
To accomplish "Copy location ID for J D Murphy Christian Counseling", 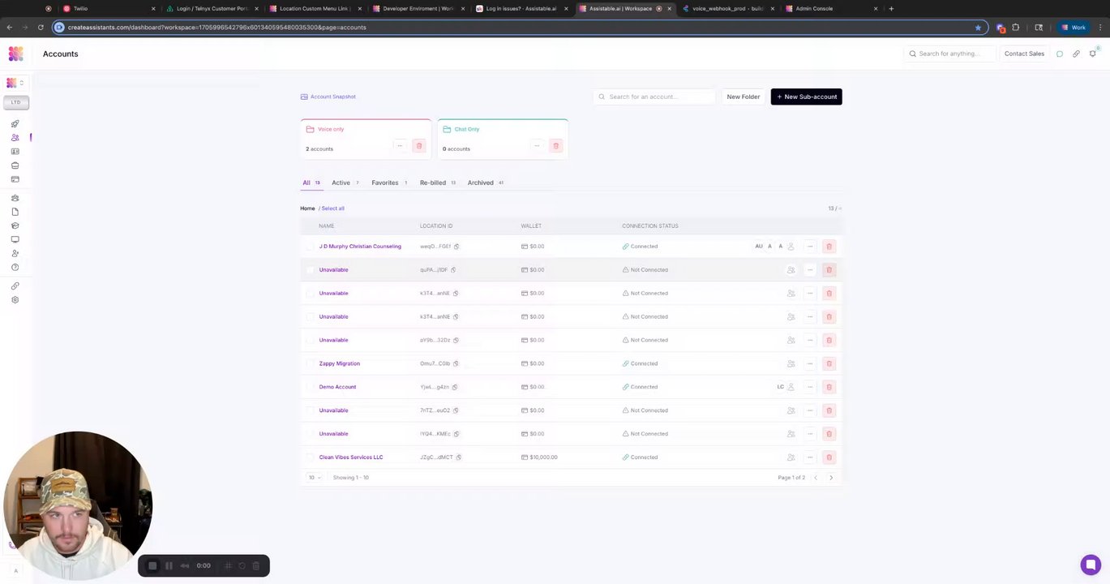I will pos(456,247).
